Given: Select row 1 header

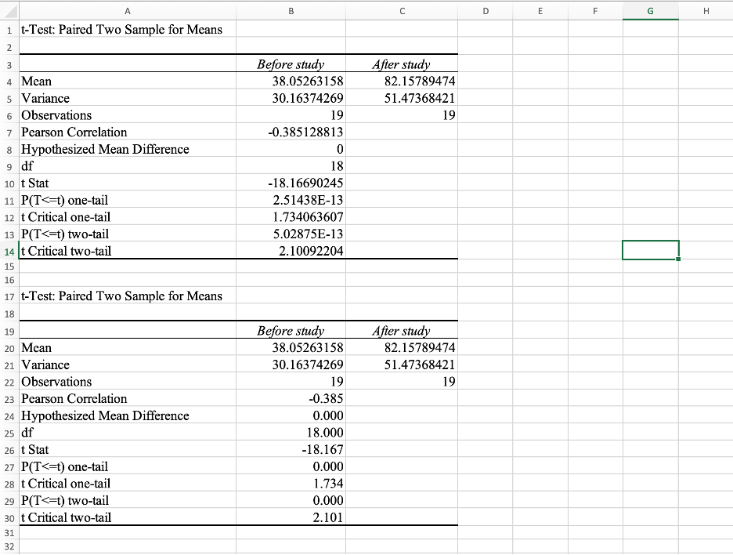Looking at the screenshot, I should 9,29.
